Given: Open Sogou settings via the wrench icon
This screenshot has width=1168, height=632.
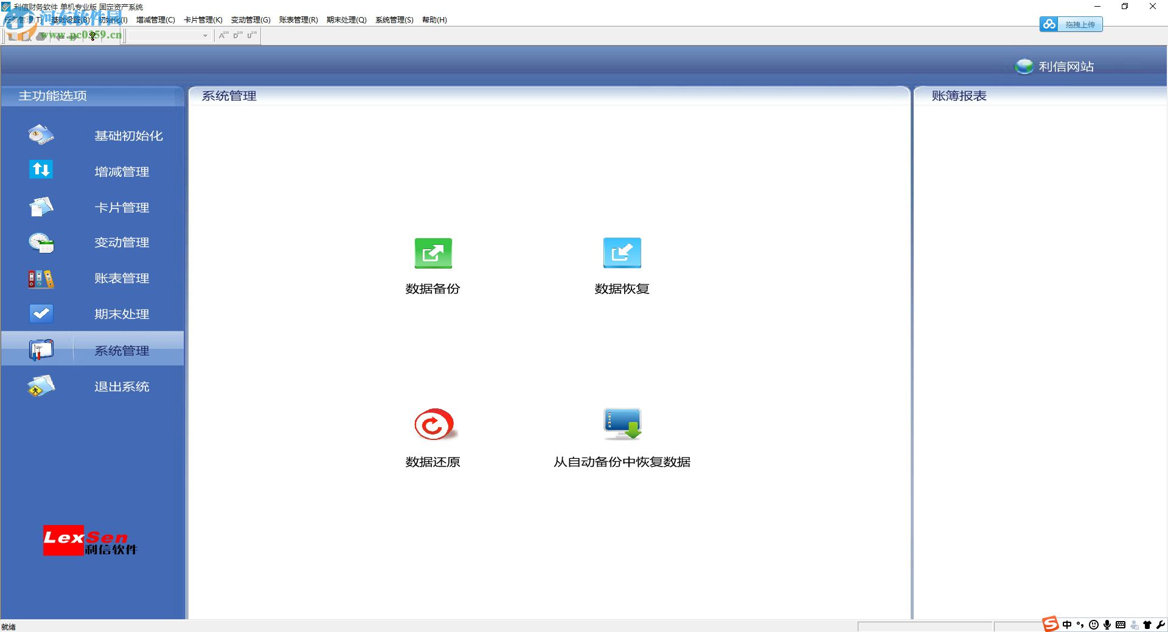Looking at the screenshot, I should tap(1161, 625).
